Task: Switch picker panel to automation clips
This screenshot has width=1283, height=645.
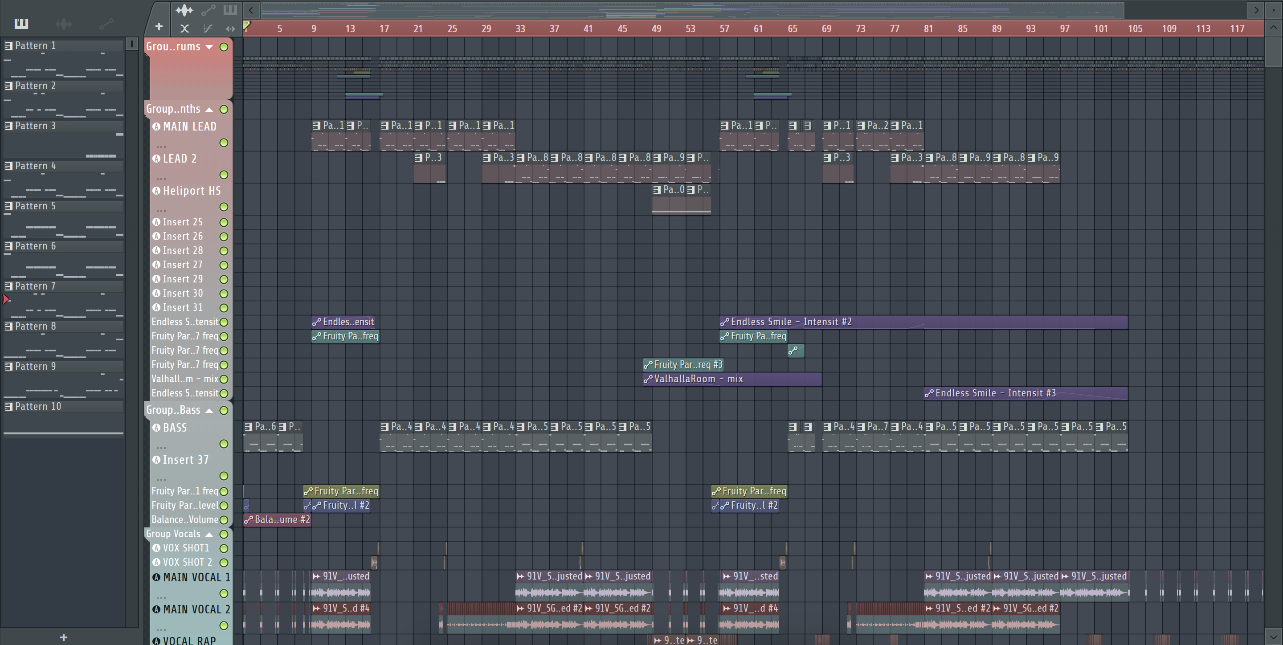Action: (x=106, y=24)
